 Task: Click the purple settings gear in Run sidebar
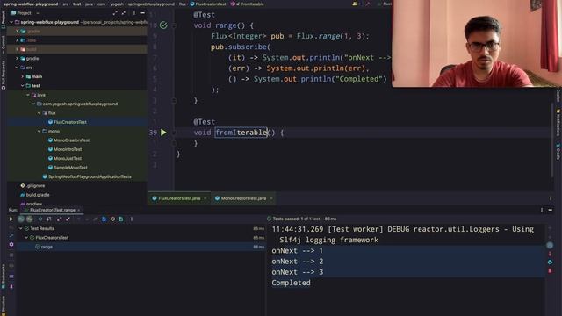coord(11,244)
